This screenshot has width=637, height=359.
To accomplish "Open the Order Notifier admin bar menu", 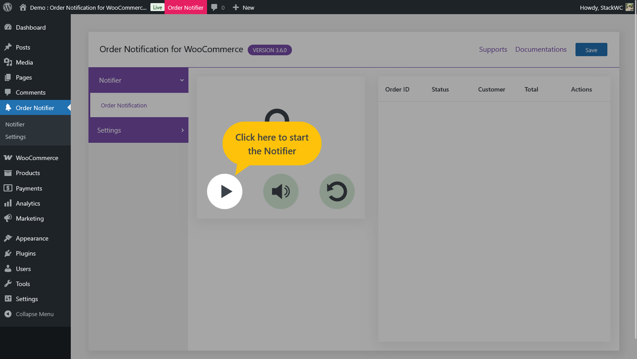I will click(185, 7).
